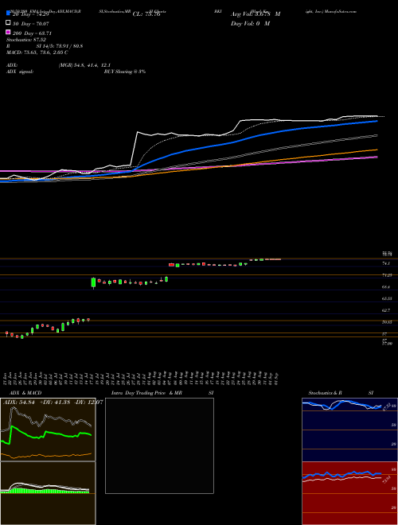Click the MACD histogram panel with green bars
398x525 pixels.
click(48, 493)
